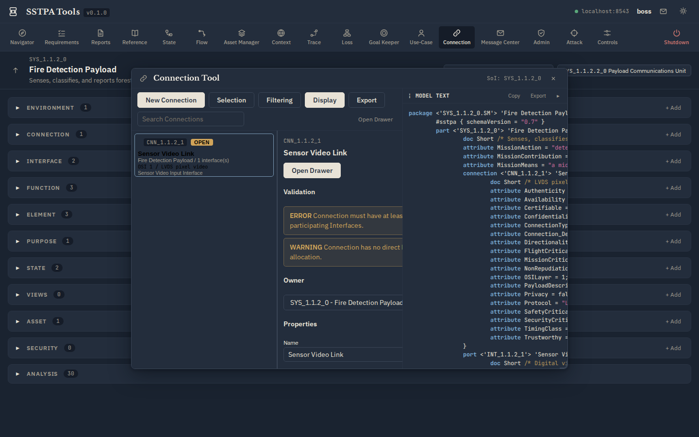Open the Navigator tool

[22, 37]
